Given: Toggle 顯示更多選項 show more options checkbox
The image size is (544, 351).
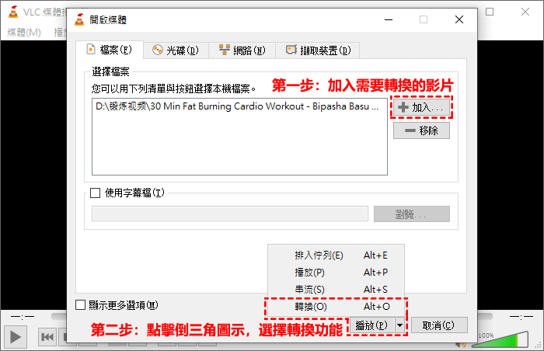Looking at the screenshot, I should (81, 305).
